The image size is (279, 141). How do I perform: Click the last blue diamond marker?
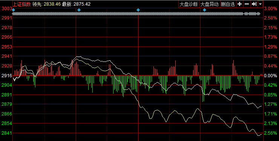[204, 10]
